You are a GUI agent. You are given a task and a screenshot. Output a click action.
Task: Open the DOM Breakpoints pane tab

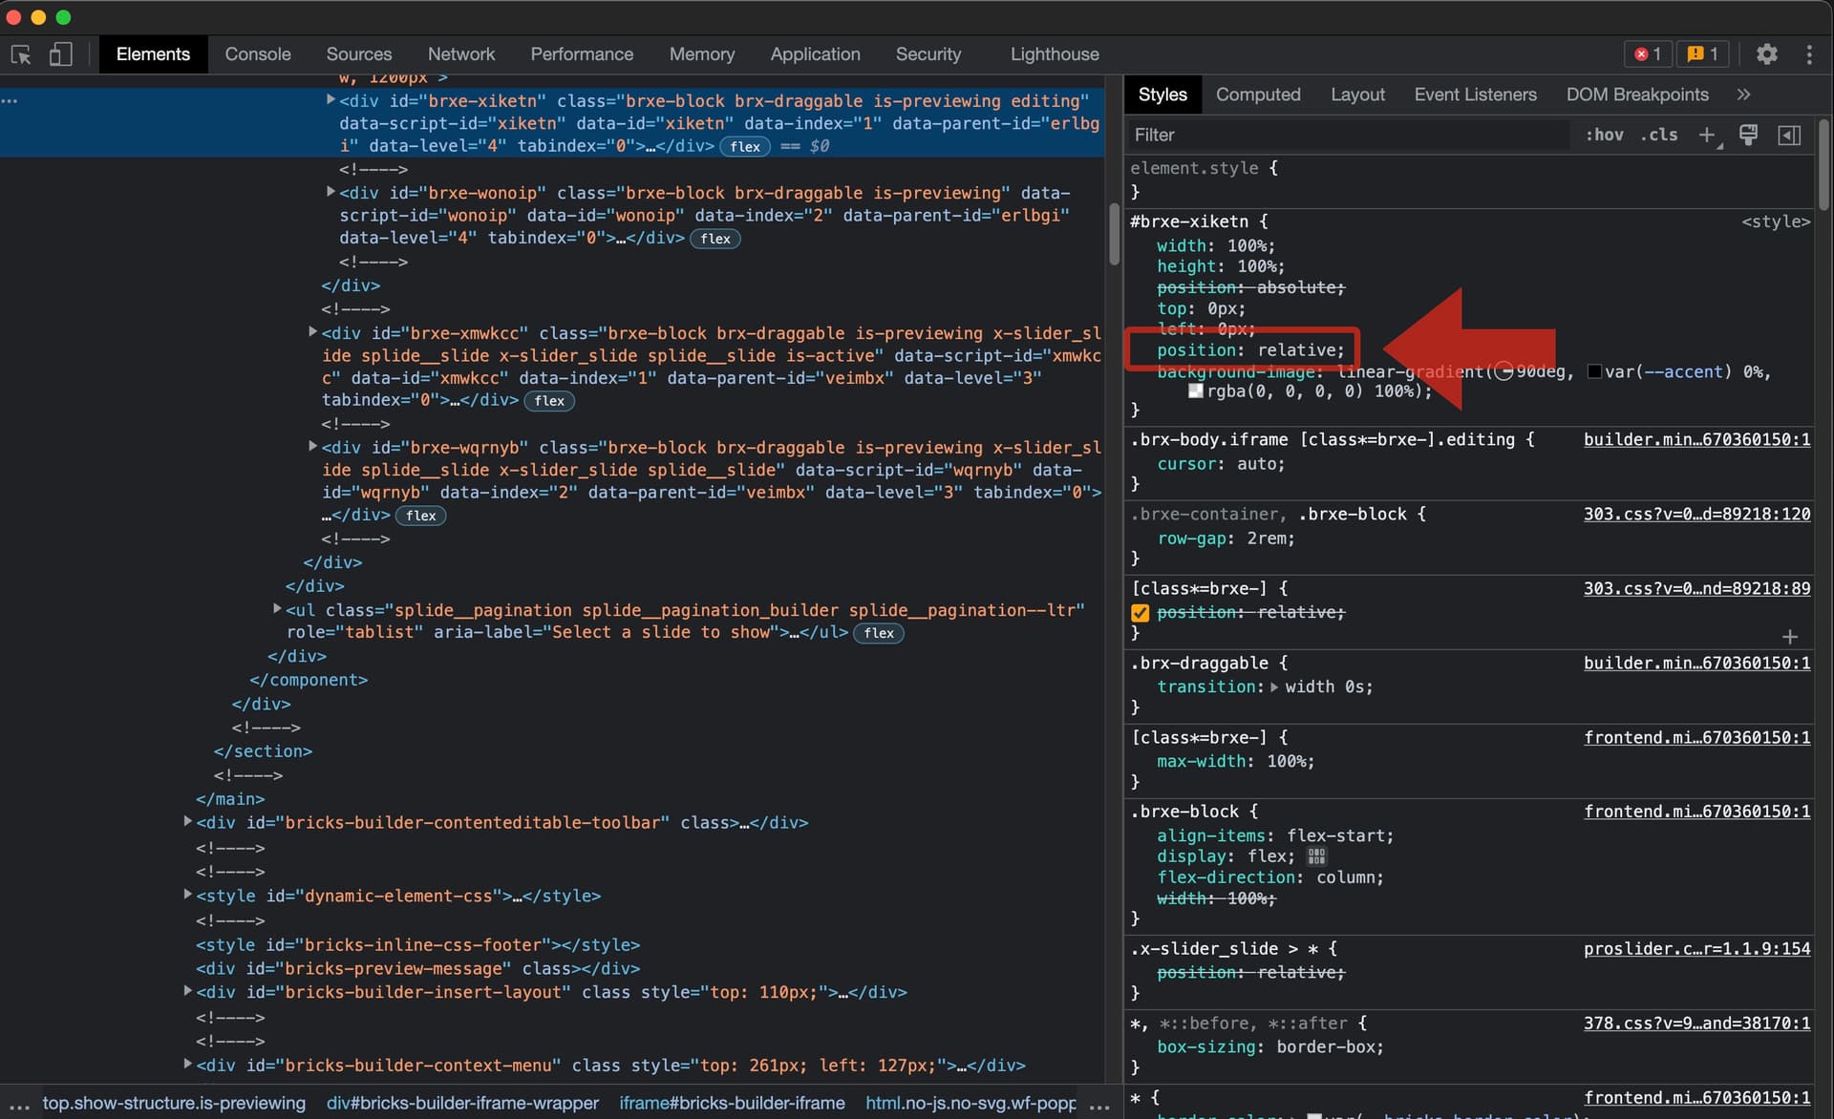[x=1637, y=95]
